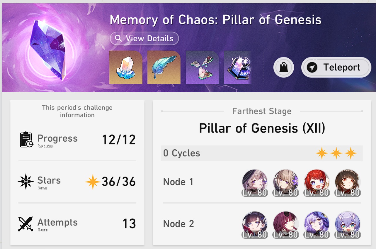Select last Node 2 lavender-haired character portrait

click(348, 224)
